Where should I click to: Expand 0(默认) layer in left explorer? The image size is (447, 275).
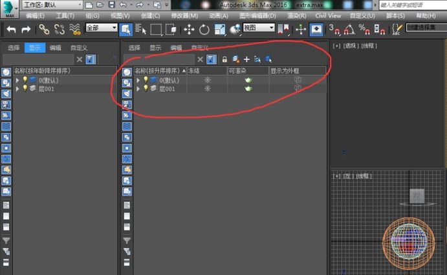[x=17, y=81]
